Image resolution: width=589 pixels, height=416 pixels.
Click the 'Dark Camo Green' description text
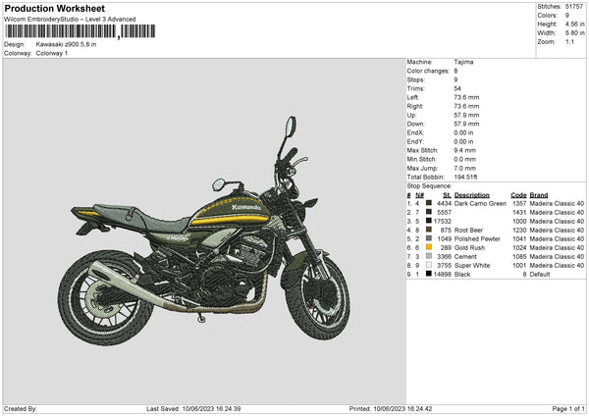pos(480,203)
